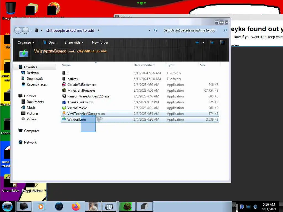Image resolution: width=283 pixels, height=212 pixels.
Task: Select the Windos9.exe file icon
Action: (64, 119)
